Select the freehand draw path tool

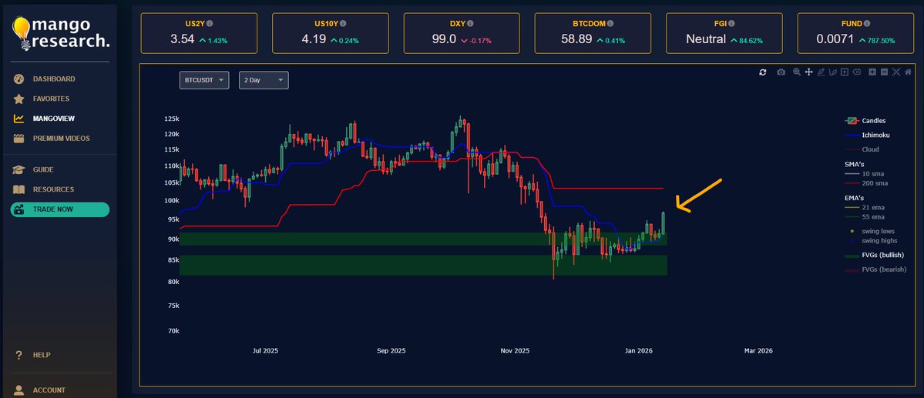(832, 72)
